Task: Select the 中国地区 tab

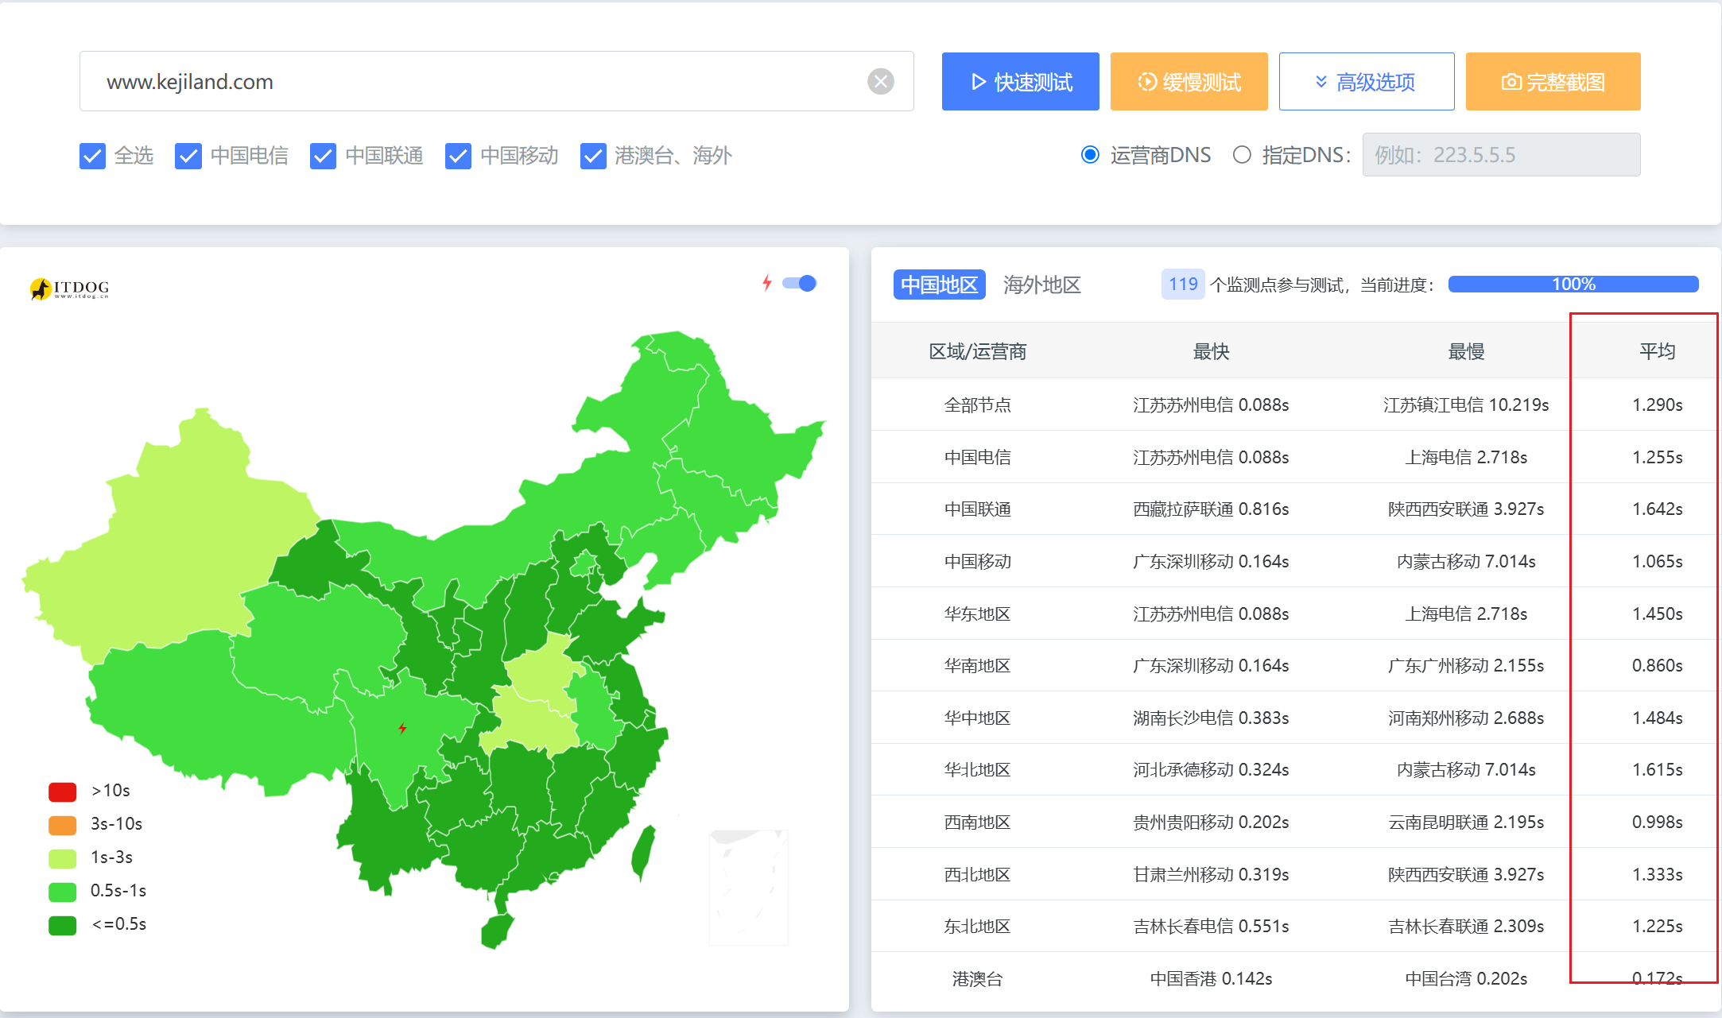Action: click(939, 284)
